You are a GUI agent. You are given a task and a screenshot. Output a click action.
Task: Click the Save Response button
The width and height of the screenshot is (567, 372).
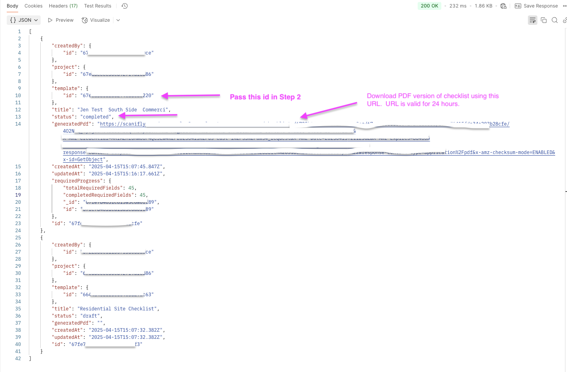pos(537,6)
